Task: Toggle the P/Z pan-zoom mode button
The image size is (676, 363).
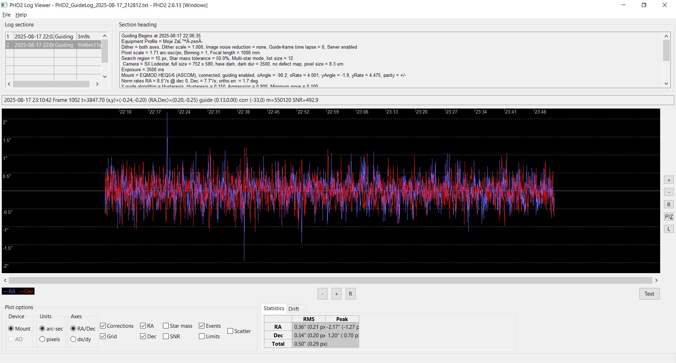Action: (669, 217)
